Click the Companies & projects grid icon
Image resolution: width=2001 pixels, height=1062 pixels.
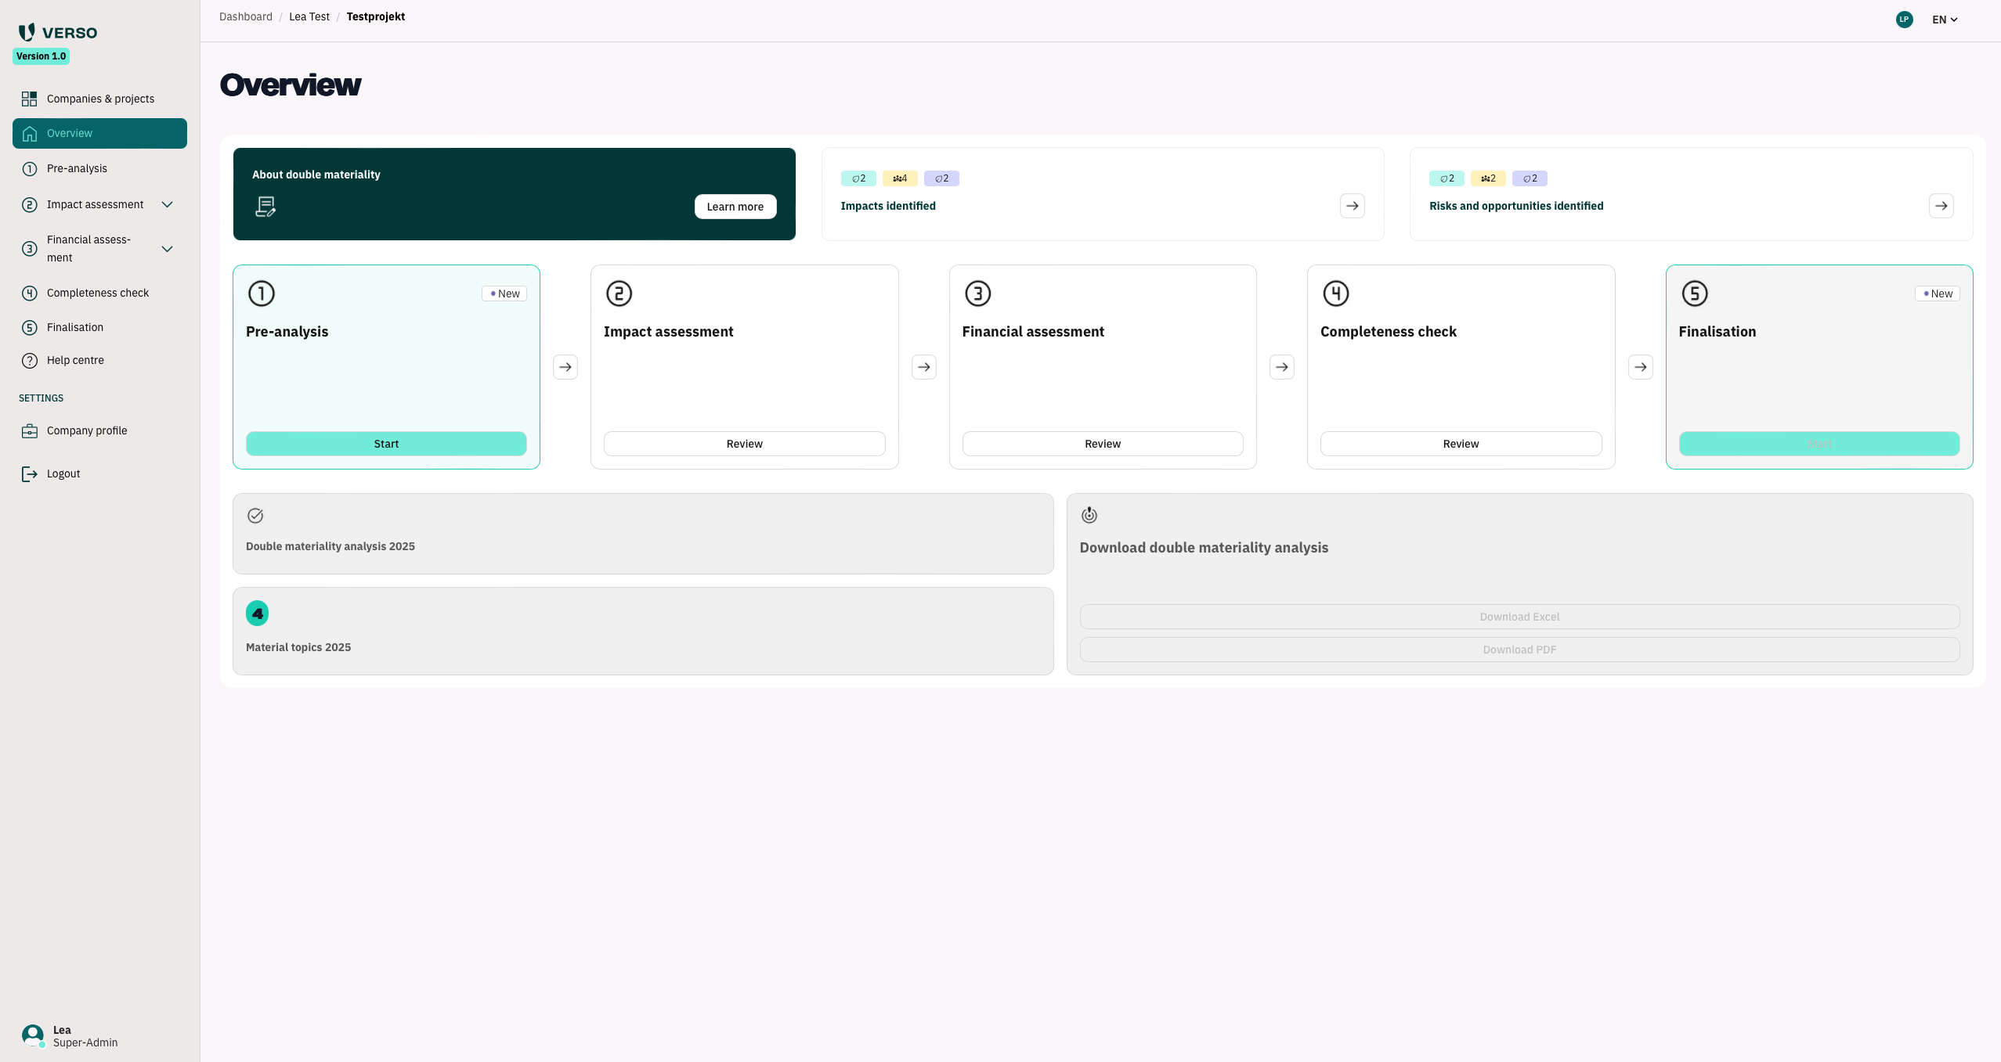tap(30, 99)
